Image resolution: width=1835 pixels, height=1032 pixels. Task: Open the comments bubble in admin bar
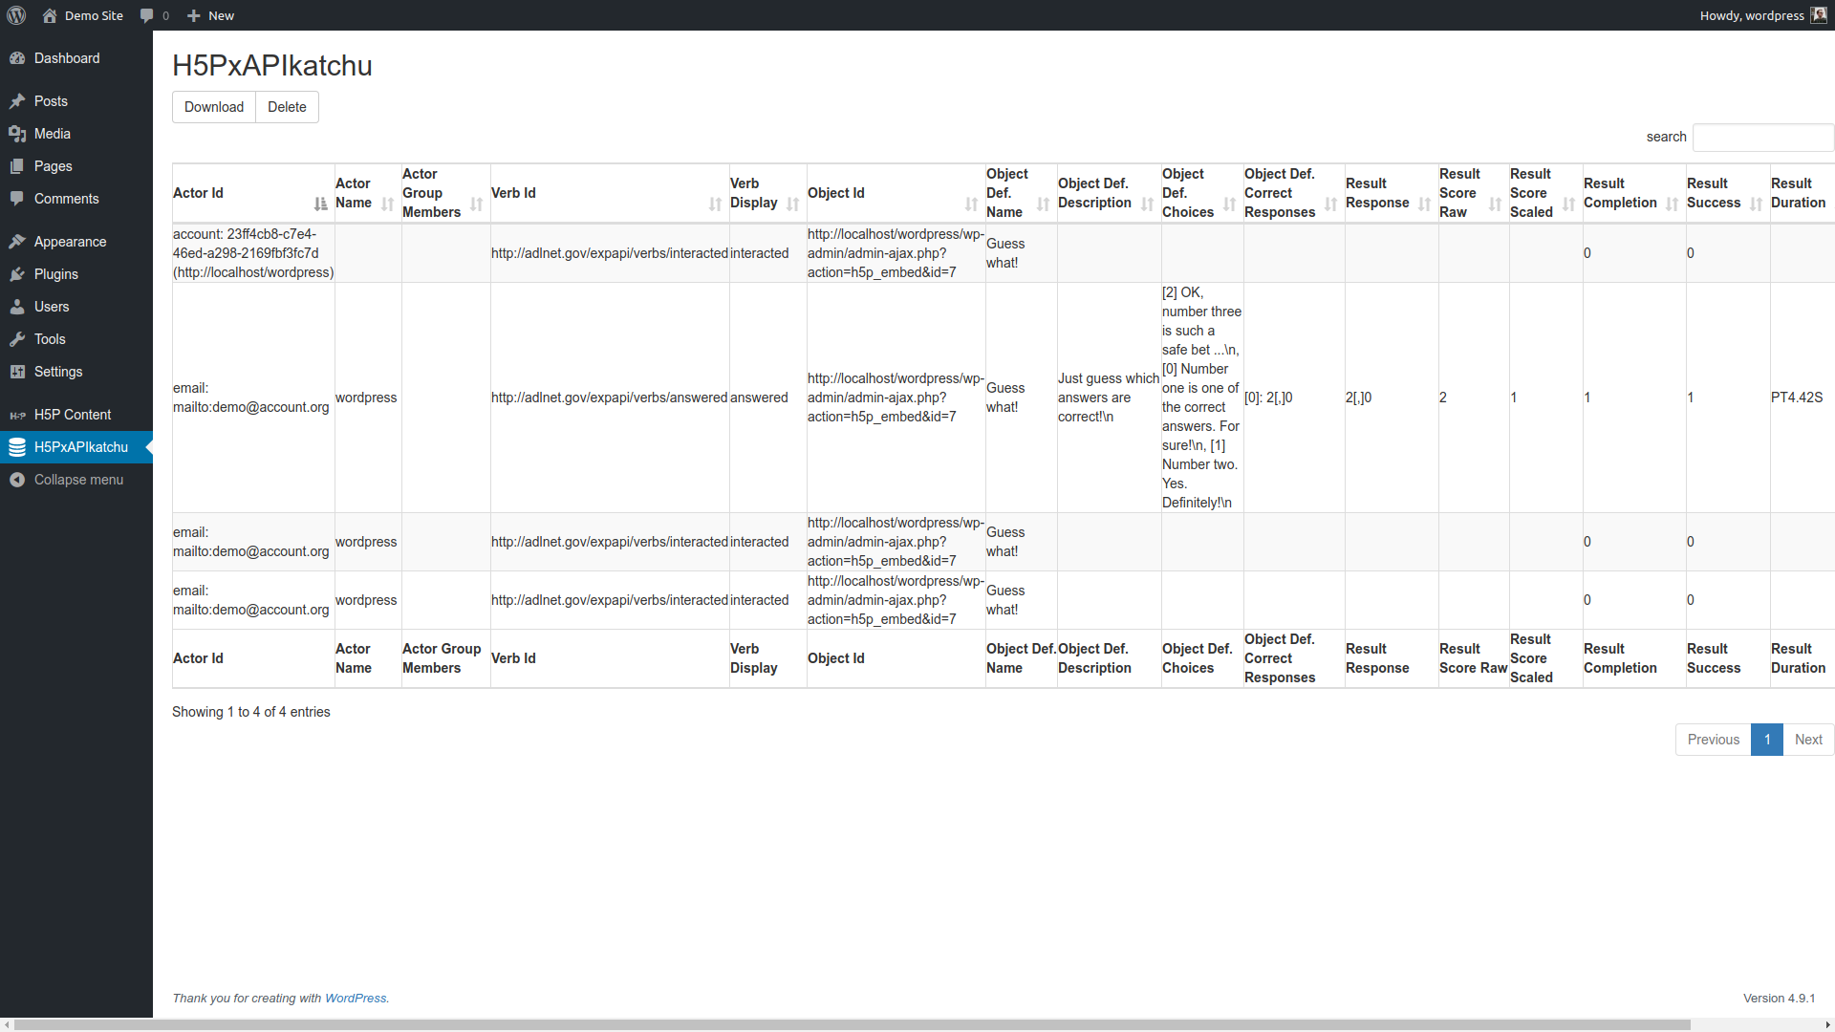click(x=148, y=15)
